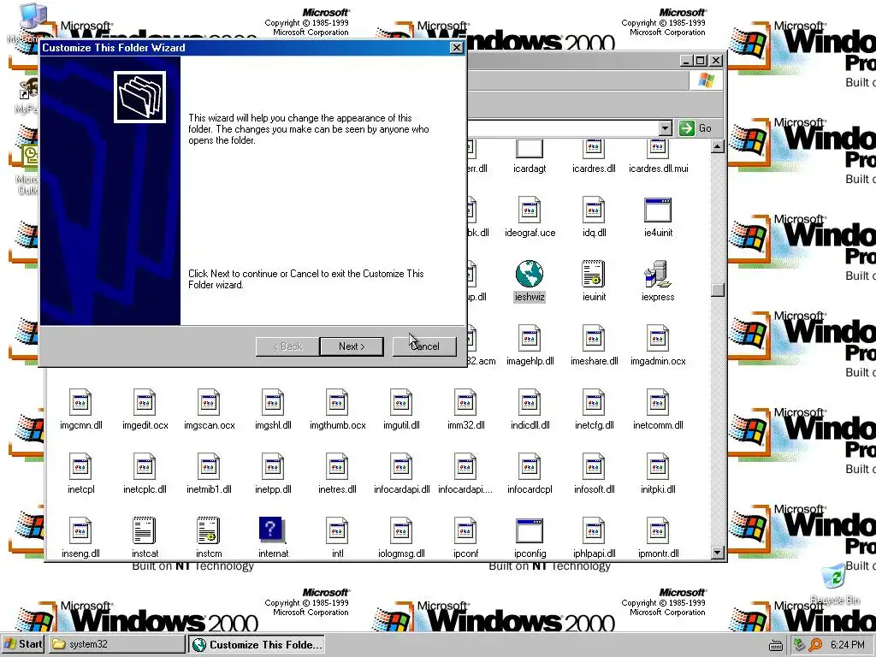The image size is (876, 657).
Task: Click the "infocardapi...." file name label
Action: pos(465,489)
